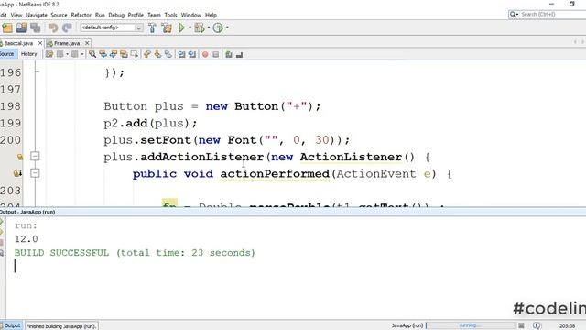Click the Output tab at bottom
586x330 pixels.
click(12, 325)
